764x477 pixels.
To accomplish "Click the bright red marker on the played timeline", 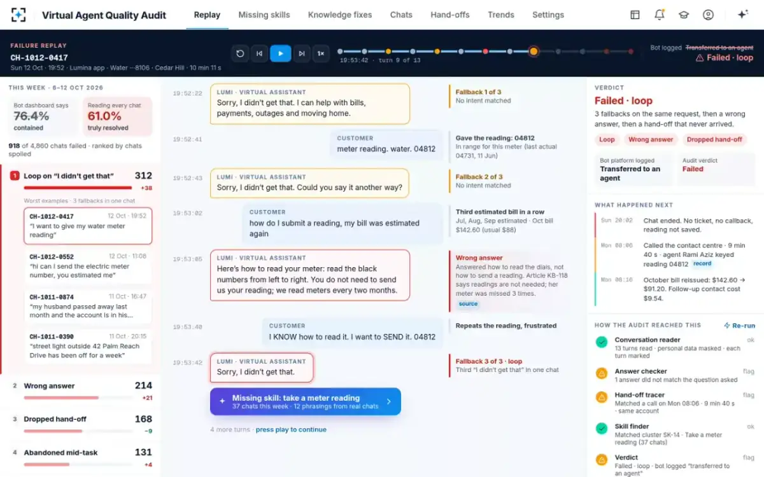I will pyautogui.click(x=485, y=51).
